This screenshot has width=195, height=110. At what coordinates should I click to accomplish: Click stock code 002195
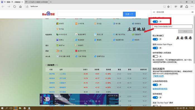pyautogui.click(x=52, y=74)
